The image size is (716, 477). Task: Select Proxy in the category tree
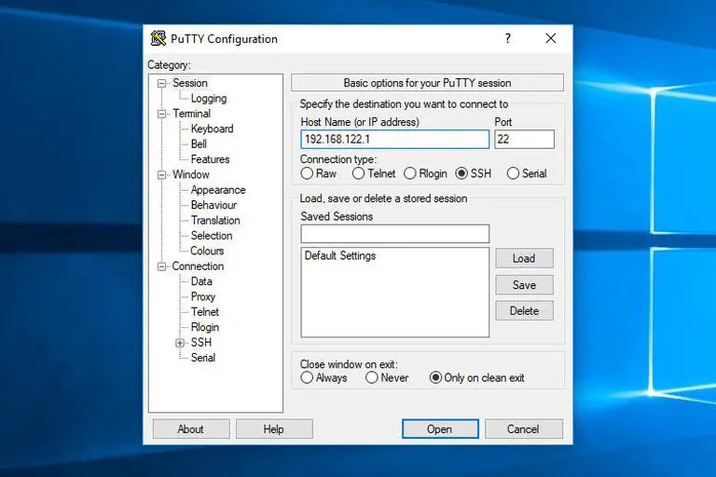point(203,296)
